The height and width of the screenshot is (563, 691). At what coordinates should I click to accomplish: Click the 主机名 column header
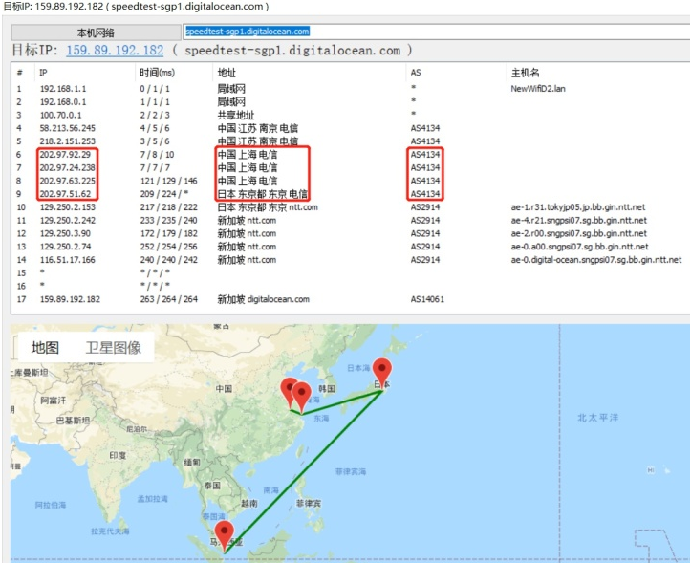[525, 73]
